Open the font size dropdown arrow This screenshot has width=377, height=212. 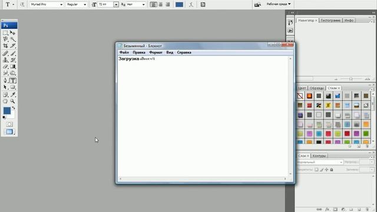[116, 5]
